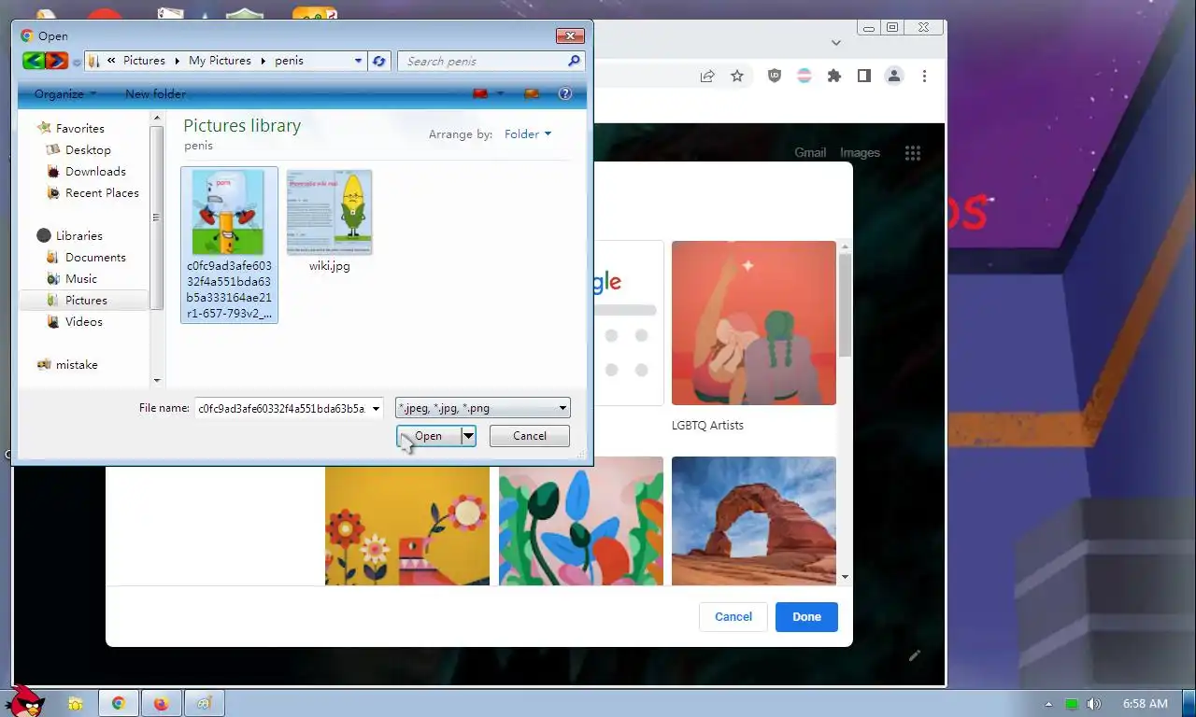Click New folder in the toolbar
The image size is (1196, 717).
tap(155, 93)
